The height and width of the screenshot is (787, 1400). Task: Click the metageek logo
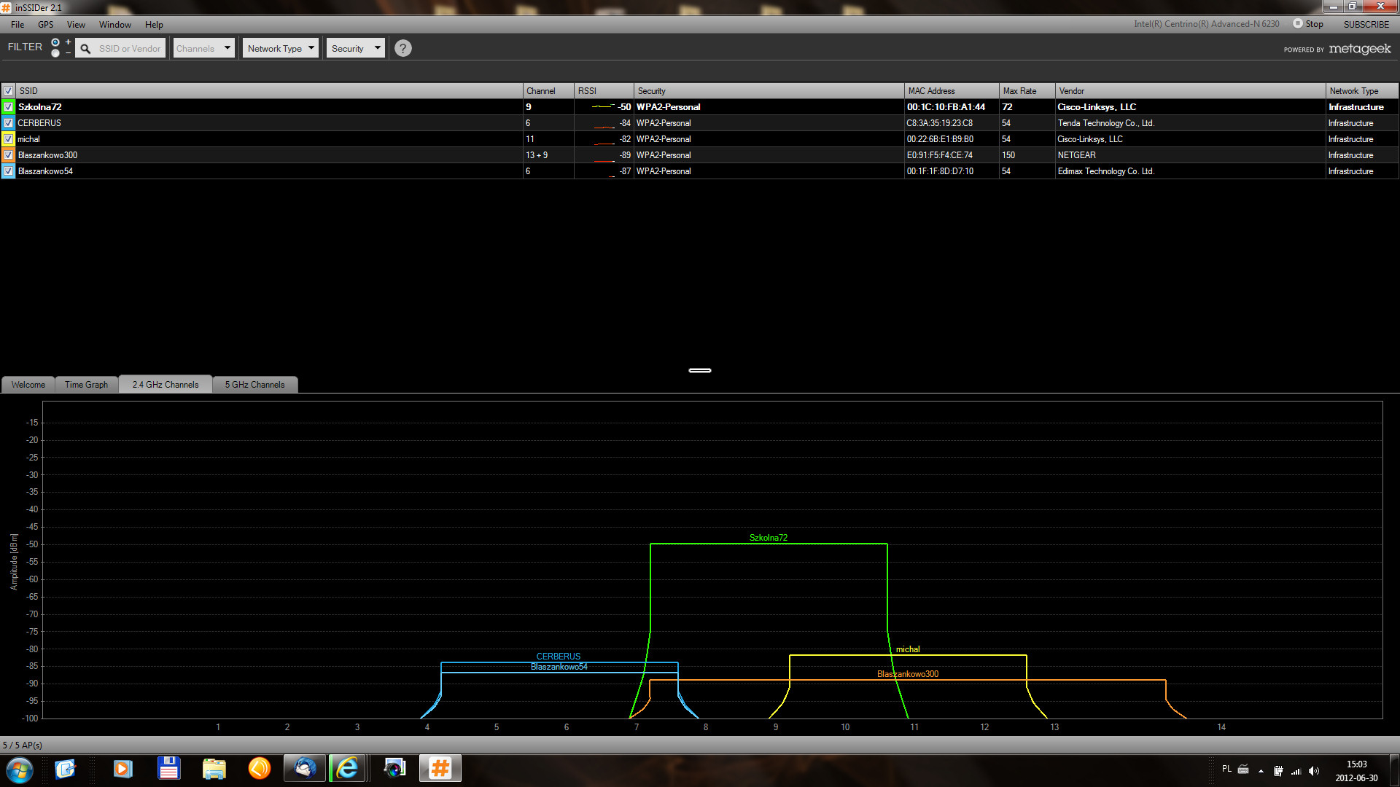click(x=1361, y=49)
